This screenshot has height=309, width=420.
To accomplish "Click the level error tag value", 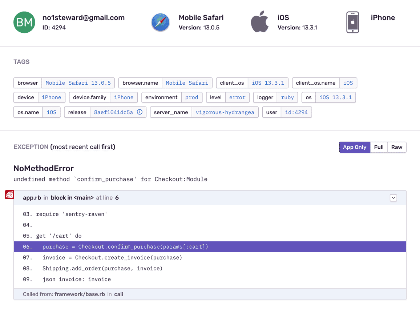I will click(x=237, y=97).
